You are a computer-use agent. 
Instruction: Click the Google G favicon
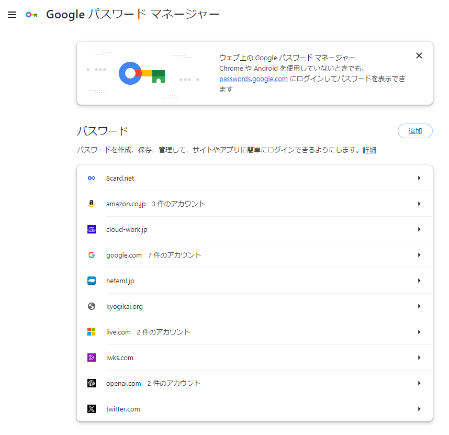92,255
